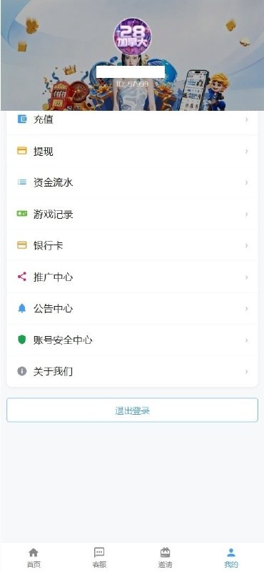Expand the 关于我们 row chevron arrow
This screenshot has width=264, height=572.
coord(247,371)
